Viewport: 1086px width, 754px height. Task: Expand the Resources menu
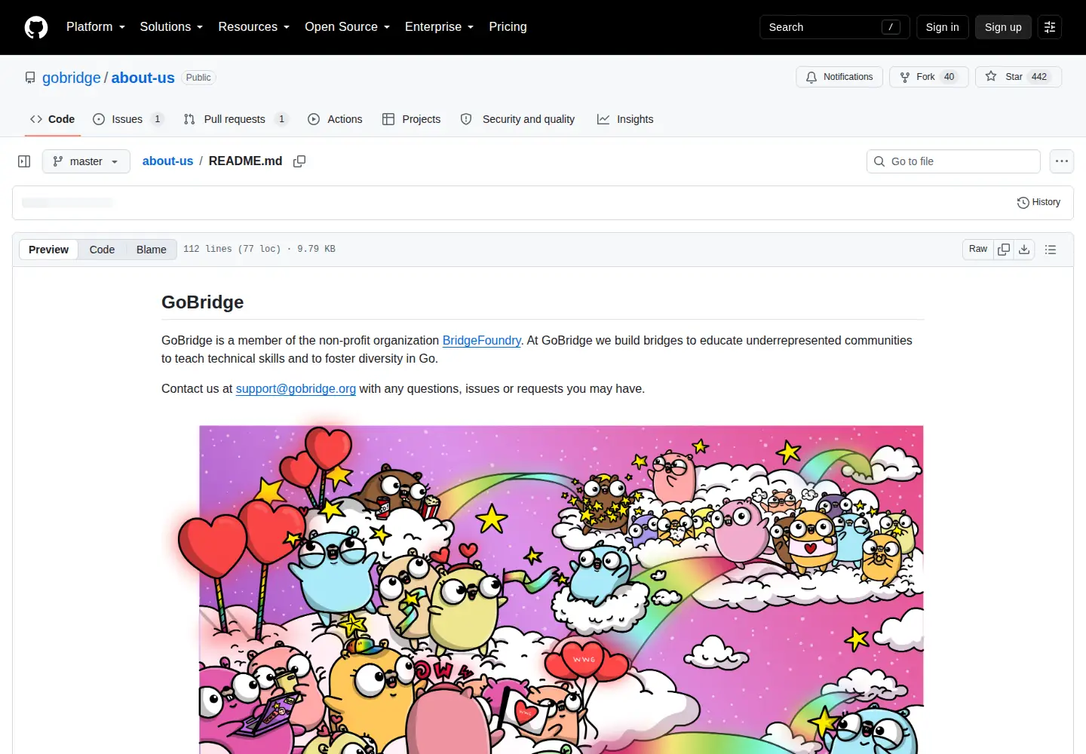click(253, 27)
